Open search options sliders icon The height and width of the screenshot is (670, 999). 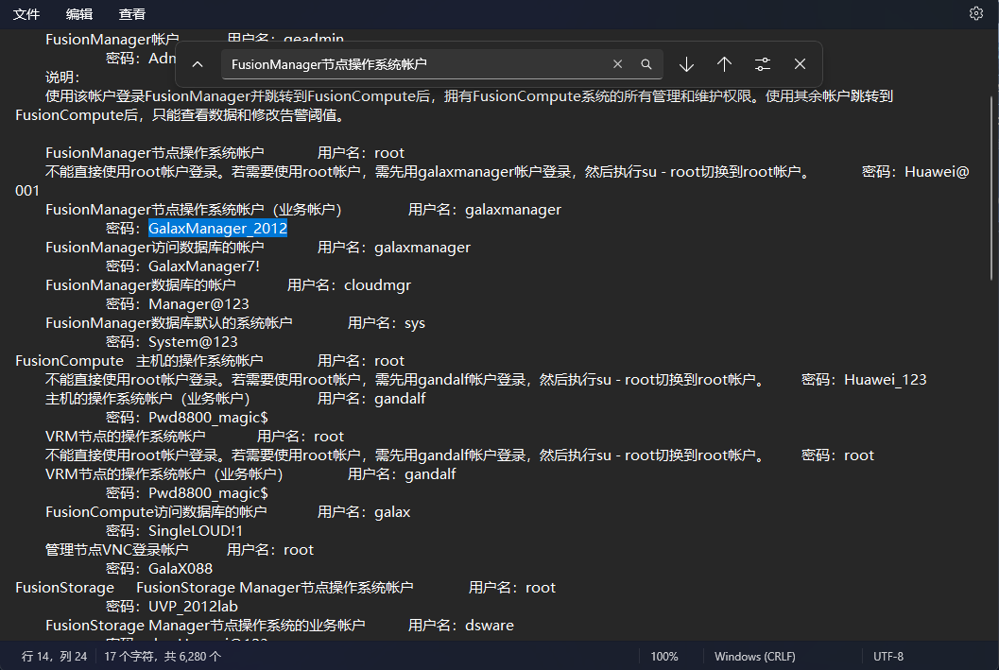(x=763, y=64)
